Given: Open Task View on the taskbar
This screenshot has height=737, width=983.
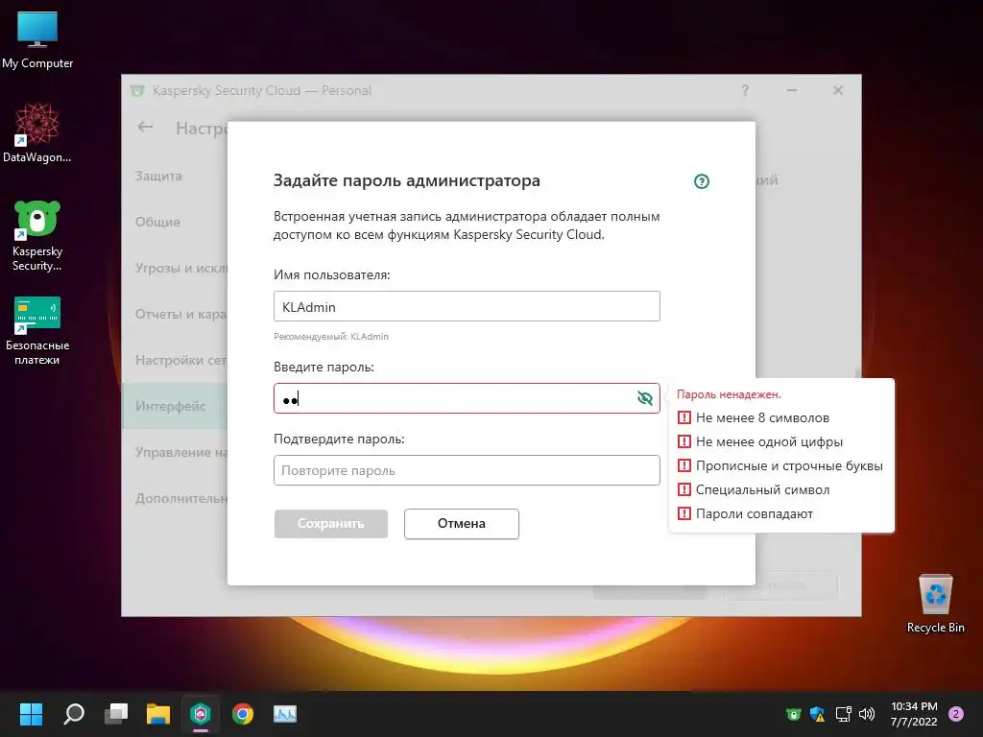Looking at the screenshot, I should (116, 713).
